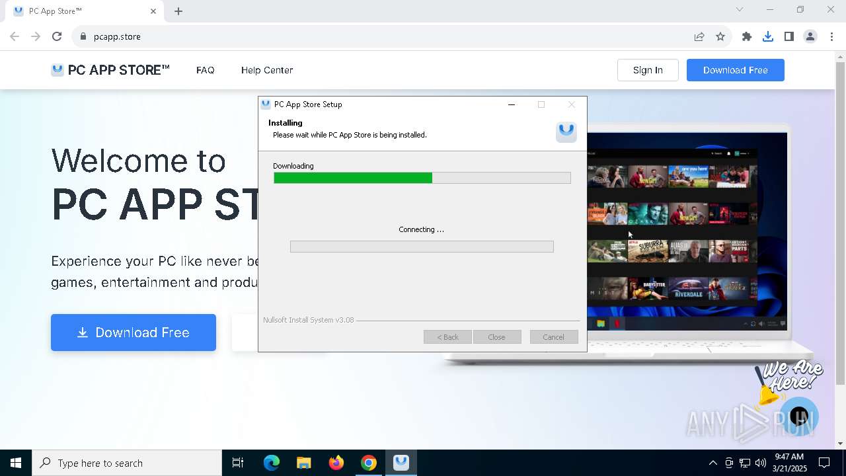Open Microsoft Edge from the taskbar
846x476 pixels.
tap(272, 463)
